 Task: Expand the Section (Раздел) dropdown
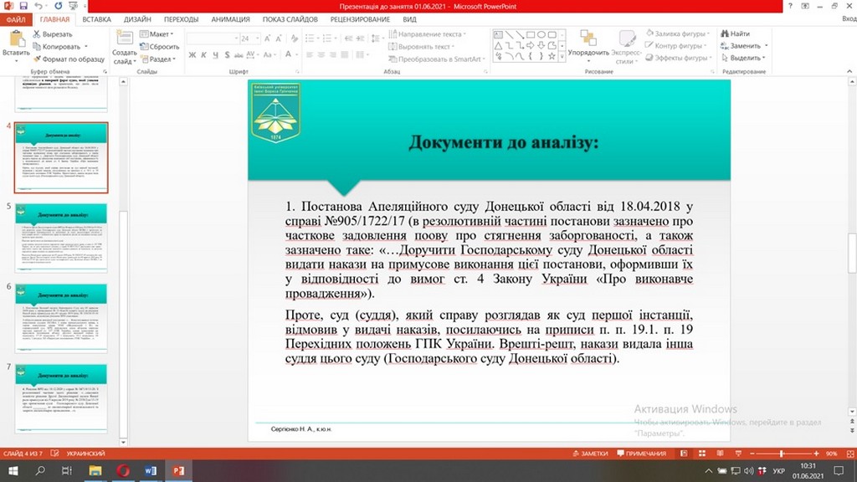click(159, 59)
